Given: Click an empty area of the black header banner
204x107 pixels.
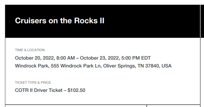Looking at the screenshot, I should 150,21.
